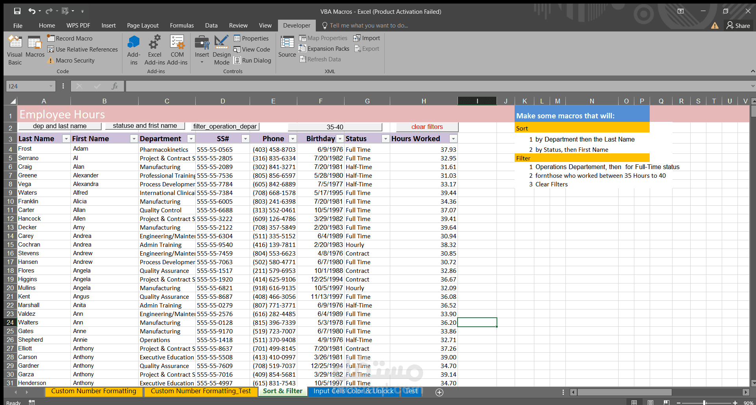756x405 pixels.
Task: Open the Macros dialog
Action: pos(35,47)
